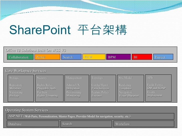
Task: Click Extranet in the Topology box
Action: point(97,96)
